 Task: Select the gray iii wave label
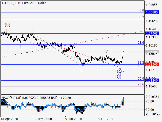click(82, 70)
